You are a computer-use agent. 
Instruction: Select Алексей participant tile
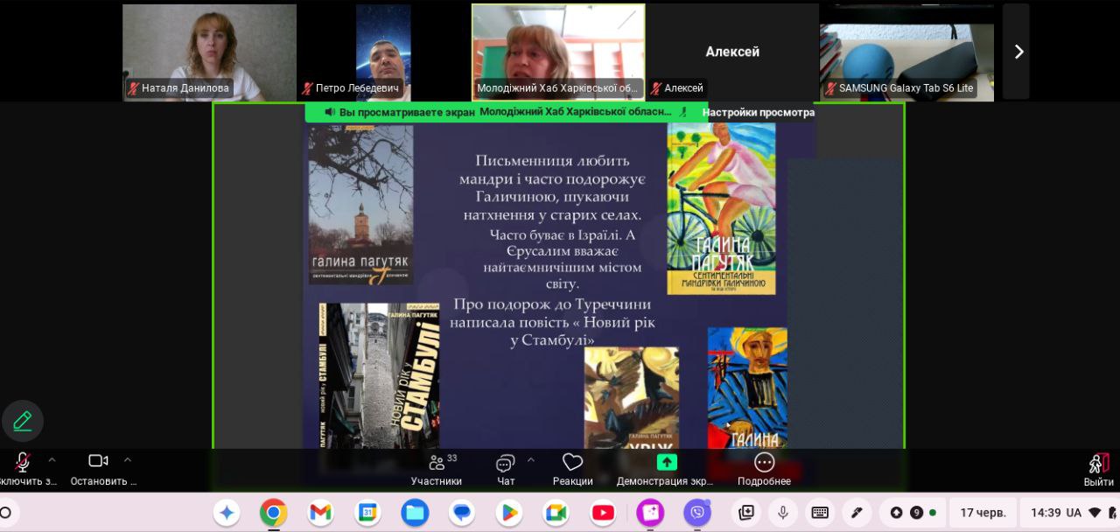click(732, 52)
